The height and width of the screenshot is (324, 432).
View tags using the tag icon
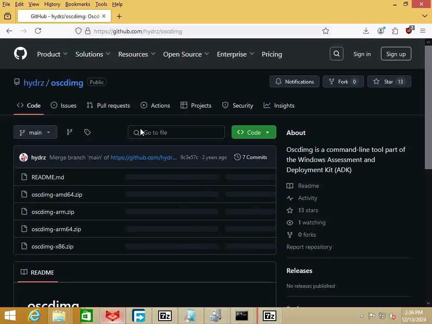(x=87, y=132)
